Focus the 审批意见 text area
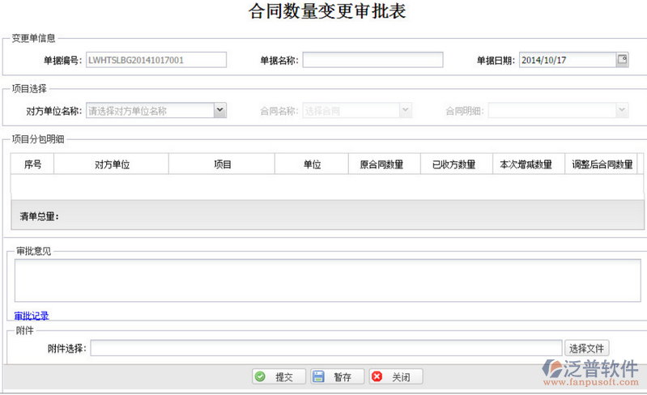This screenshot has height=395, width=647. tap(327, 280)
